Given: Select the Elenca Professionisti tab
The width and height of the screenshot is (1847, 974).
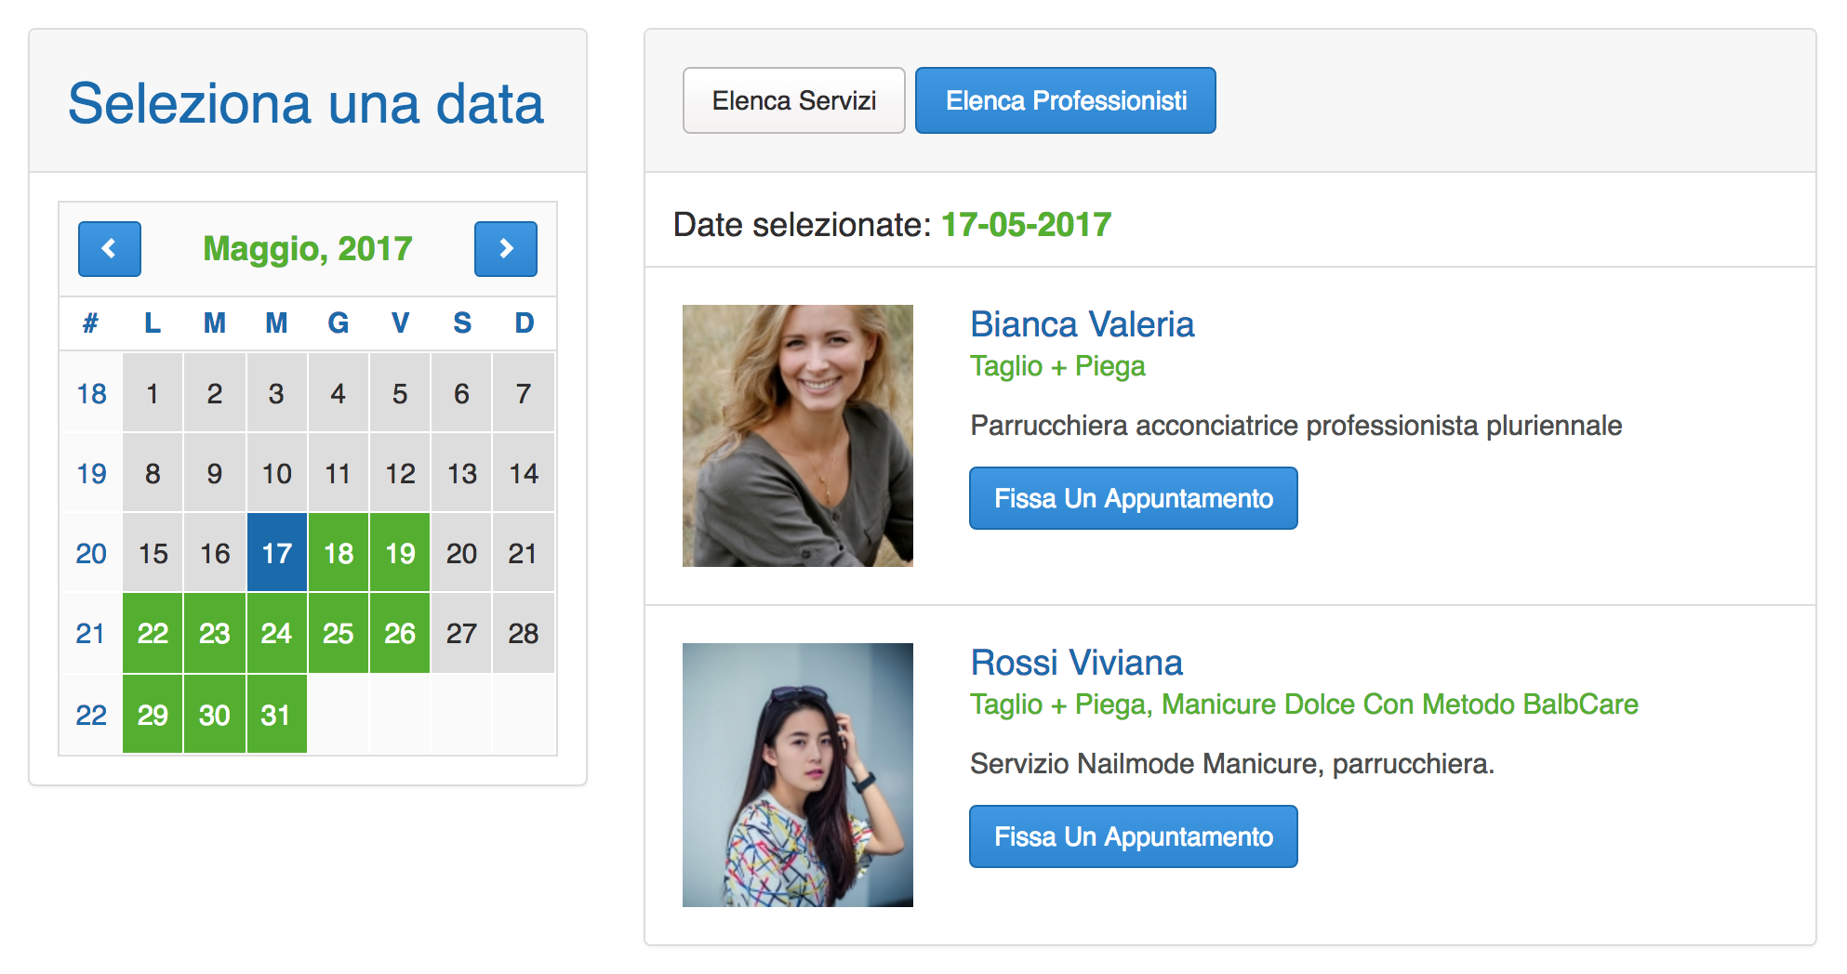Looking at the screenshot, I should (1065, 100).
